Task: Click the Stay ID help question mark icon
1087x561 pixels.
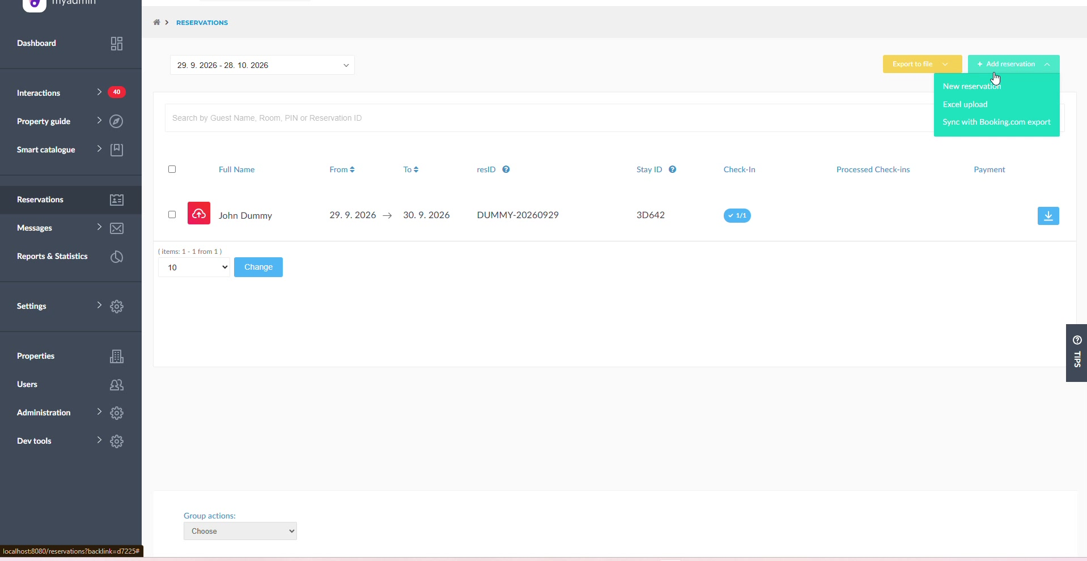Action: (x=672, y=169)
